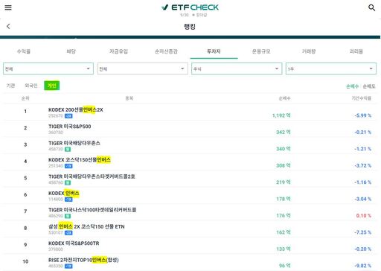Switch to the 거래량 tab

(309, 51)
